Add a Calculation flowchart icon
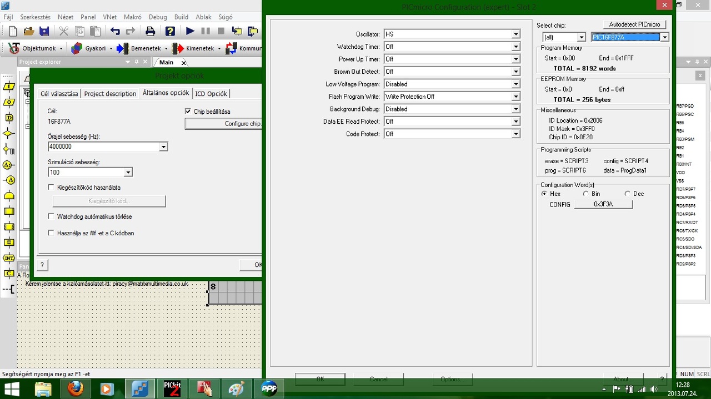Viewport: 711px width, 399px height. pos(9,243)
